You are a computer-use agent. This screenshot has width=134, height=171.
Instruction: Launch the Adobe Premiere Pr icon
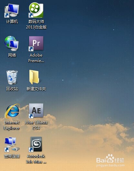(x=36, y=44)
